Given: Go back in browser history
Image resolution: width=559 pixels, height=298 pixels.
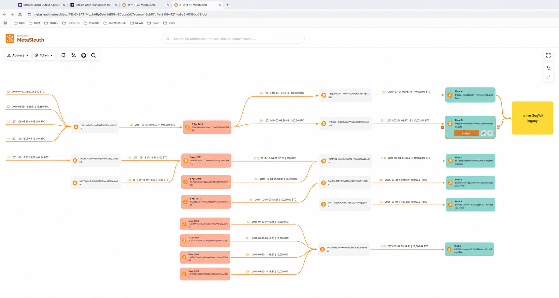Looking at the screenshot, I should (4, 14).
